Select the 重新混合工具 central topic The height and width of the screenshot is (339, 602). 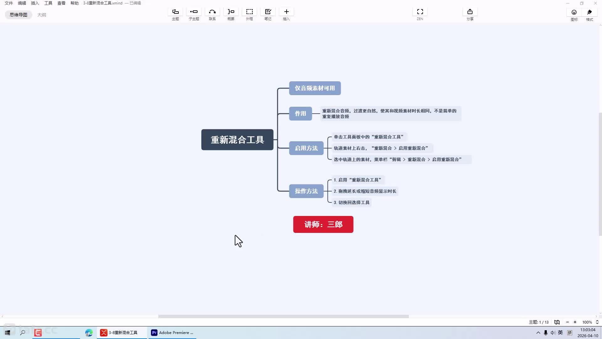[237, 140]
